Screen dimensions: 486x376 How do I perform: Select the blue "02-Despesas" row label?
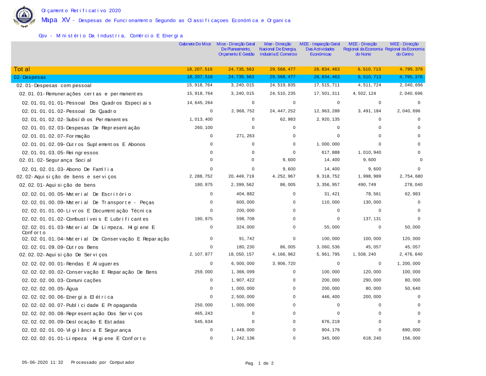tap(30, 77)
